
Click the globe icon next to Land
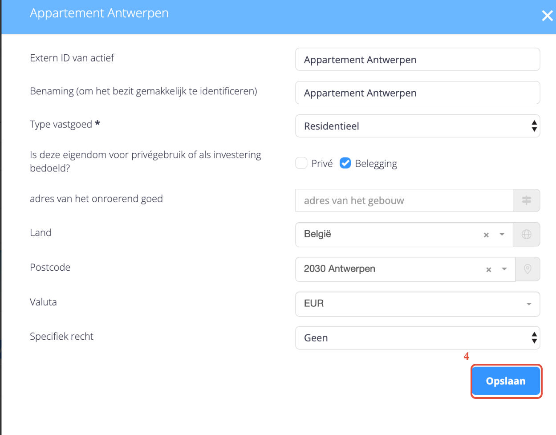tap(526, 234)
